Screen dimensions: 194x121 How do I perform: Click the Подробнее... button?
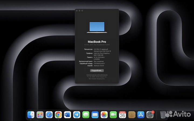click(97, 70)
